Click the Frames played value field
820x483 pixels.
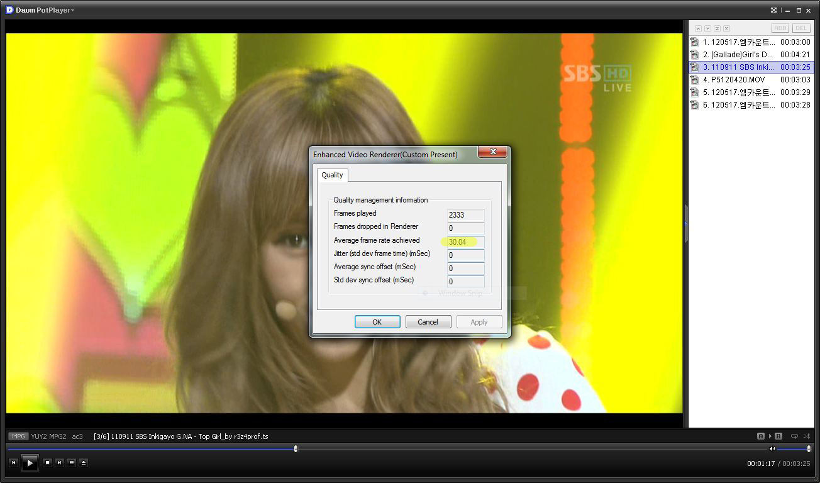[466, 214]
